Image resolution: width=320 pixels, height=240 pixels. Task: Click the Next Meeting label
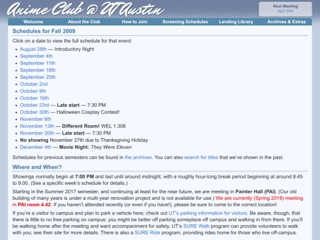tap(285, 7)
